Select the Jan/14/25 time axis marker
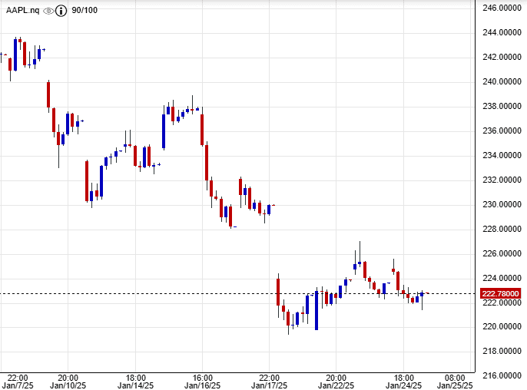Image resolution: width=527 pixels, height=390 pixels. coord(135,385)
